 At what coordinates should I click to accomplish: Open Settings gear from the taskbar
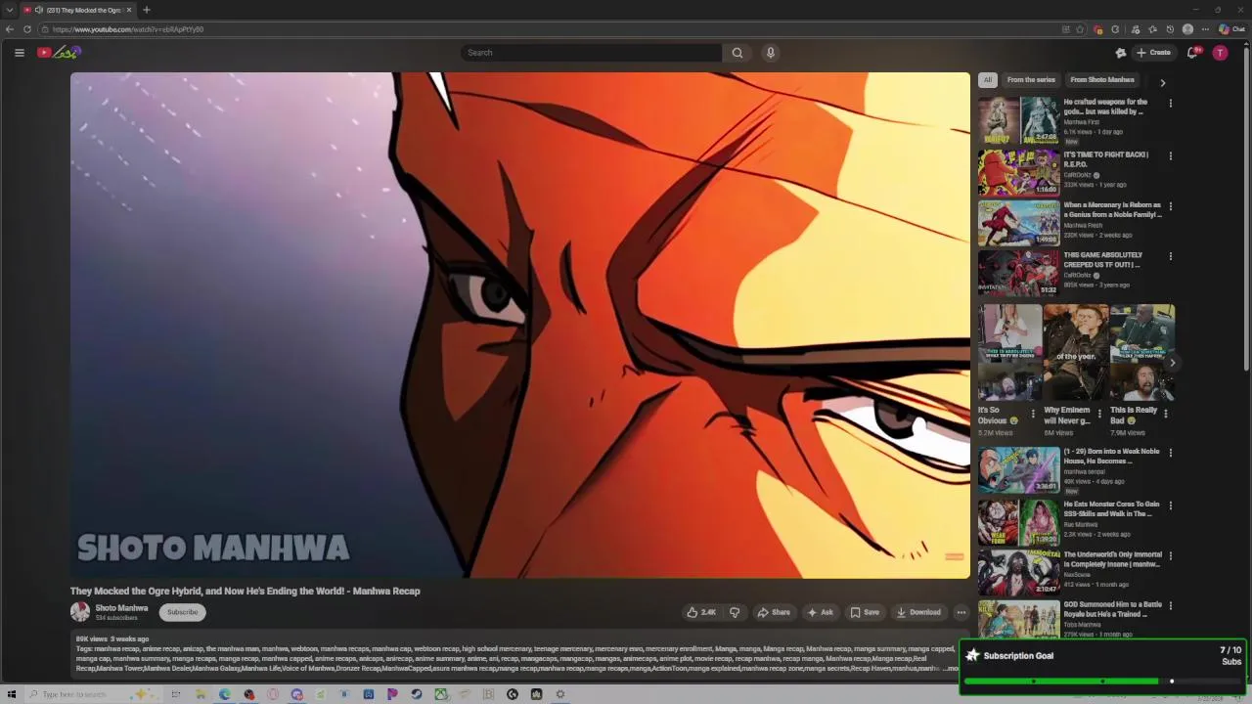tap(560, 694)
